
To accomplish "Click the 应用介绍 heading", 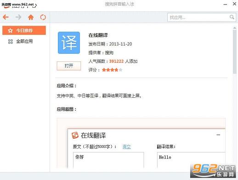I will pos(67,86).
